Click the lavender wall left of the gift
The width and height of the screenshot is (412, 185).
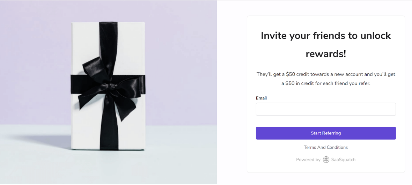tap(35, 63)
